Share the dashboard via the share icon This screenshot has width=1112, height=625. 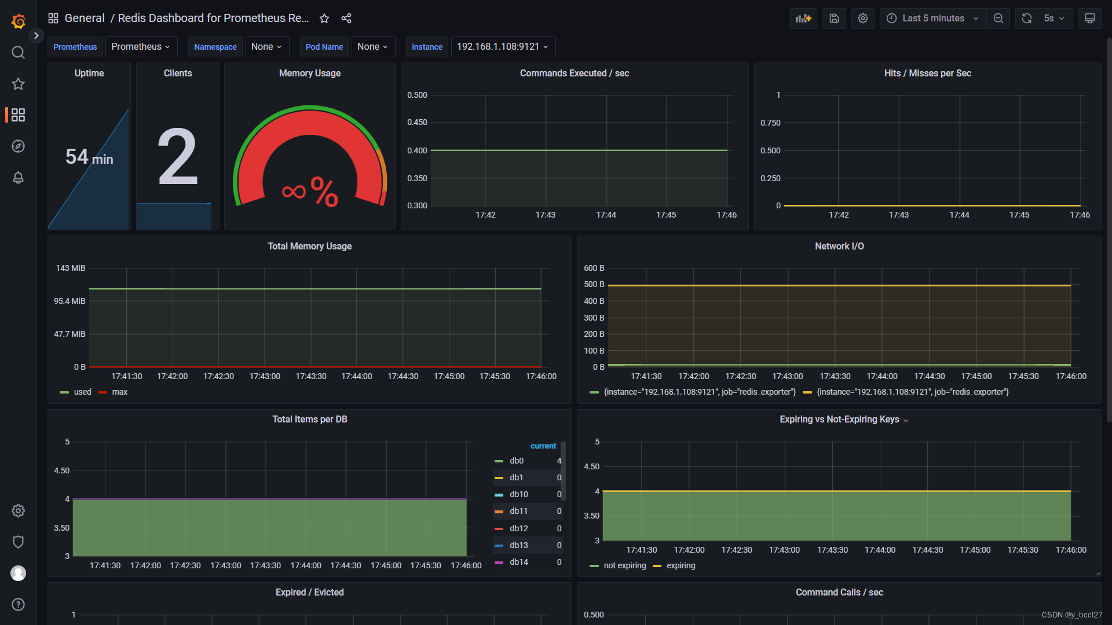(x=346, y=19)
